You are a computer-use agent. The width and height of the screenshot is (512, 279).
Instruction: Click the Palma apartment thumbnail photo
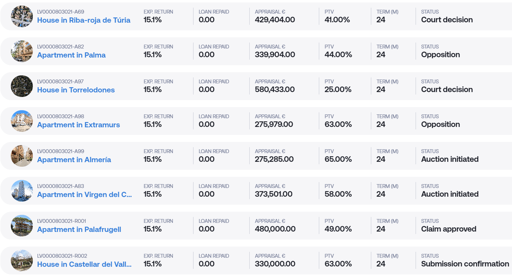22,51
